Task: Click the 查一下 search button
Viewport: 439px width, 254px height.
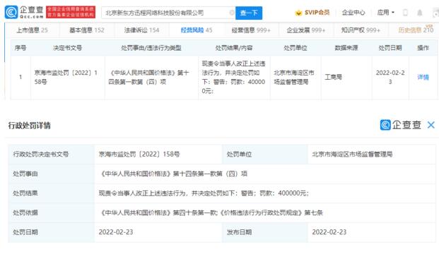Action: [x=249, y=13]
